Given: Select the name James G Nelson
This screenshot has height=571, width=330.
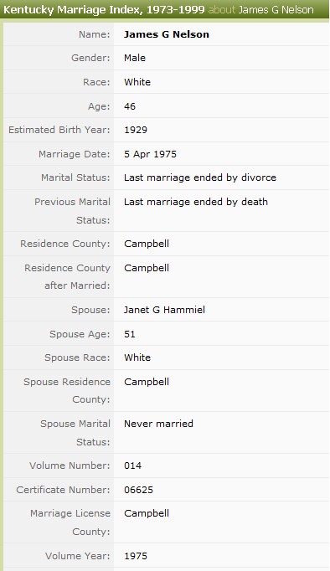Looking at the screenshot, I should point(167,34).
